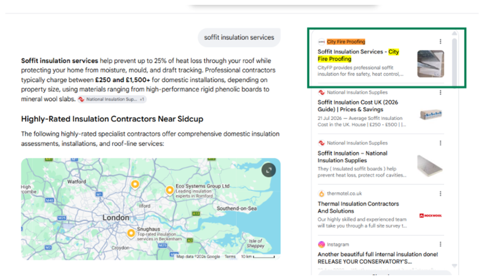Select the Eco Systems Group Ltd map pin
This screenshot has height=280, width=484.
click(x=169, y=190)
